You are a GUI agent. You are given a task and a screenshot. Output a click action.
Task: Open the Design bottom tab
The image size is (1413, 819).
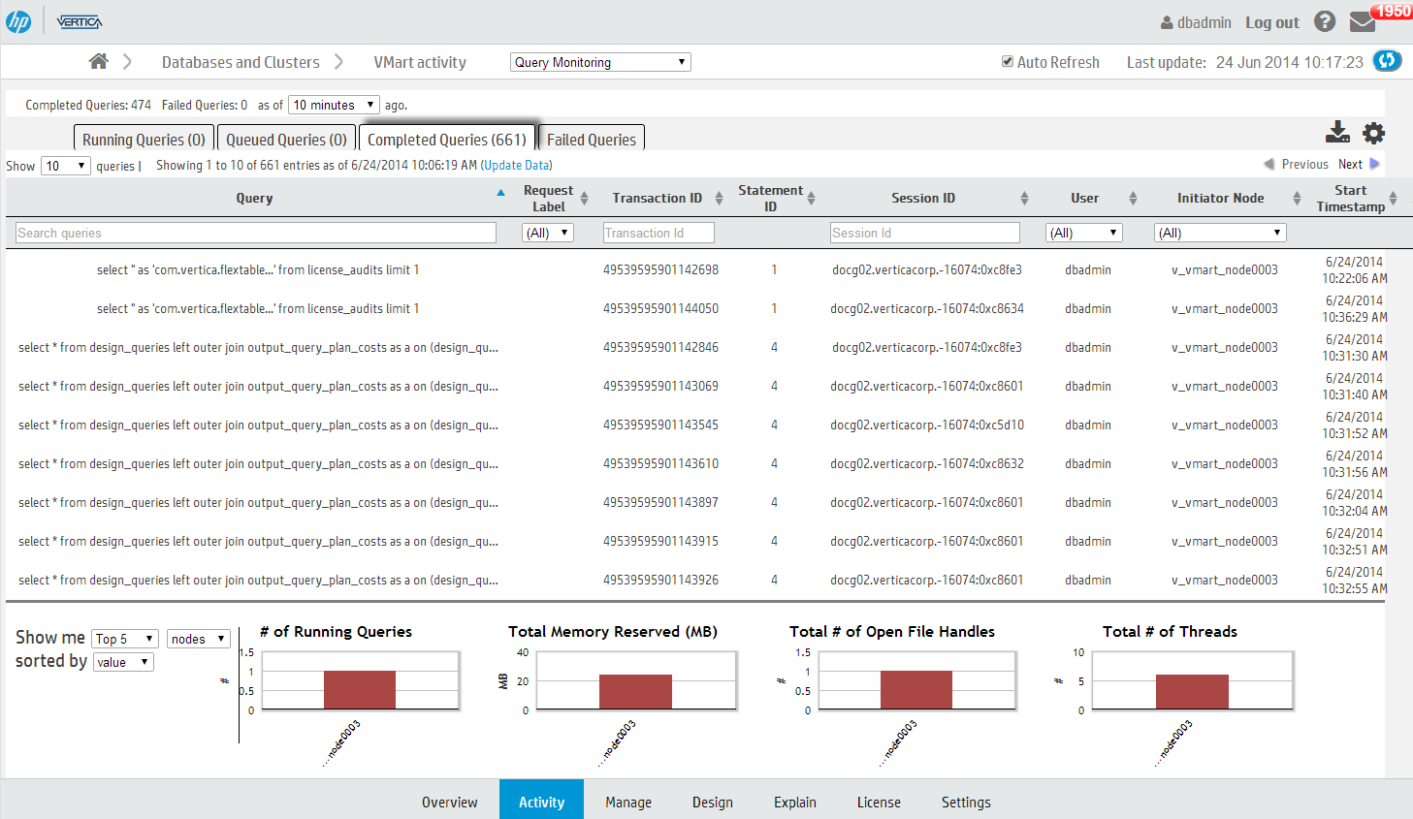(x=713, y=803)
